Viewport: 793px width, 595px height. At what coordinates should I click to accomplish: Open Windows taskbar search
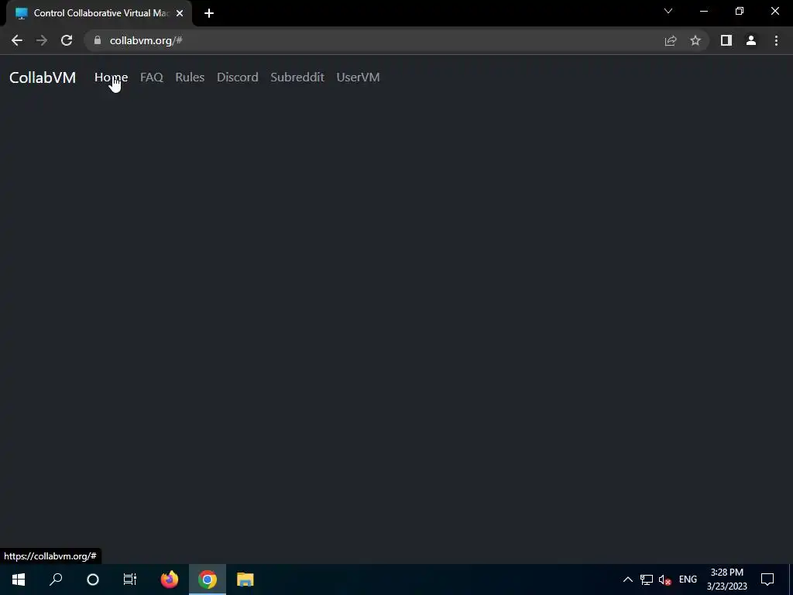pos(56,580)
